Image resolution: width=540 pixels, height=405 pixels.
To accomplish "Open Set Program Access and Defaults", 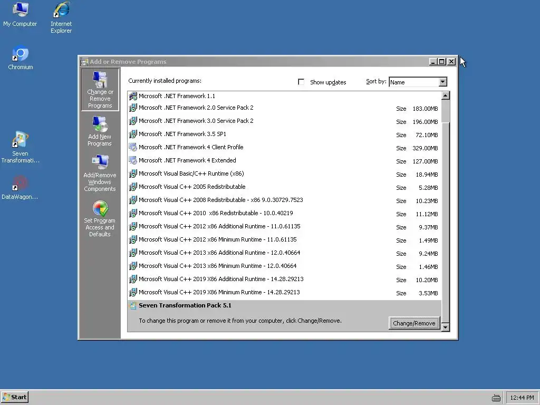I will [100, 219].
